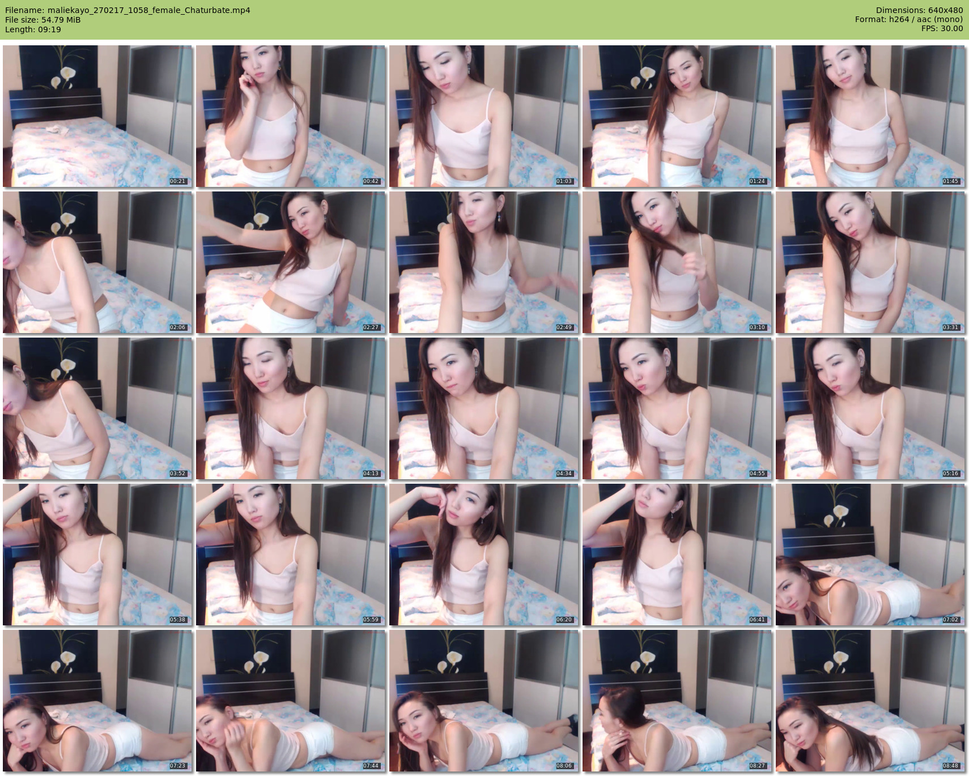Viewport: 969px width, 776px height.
Task: Open the frame at 04:55
Action: point(677,408)
